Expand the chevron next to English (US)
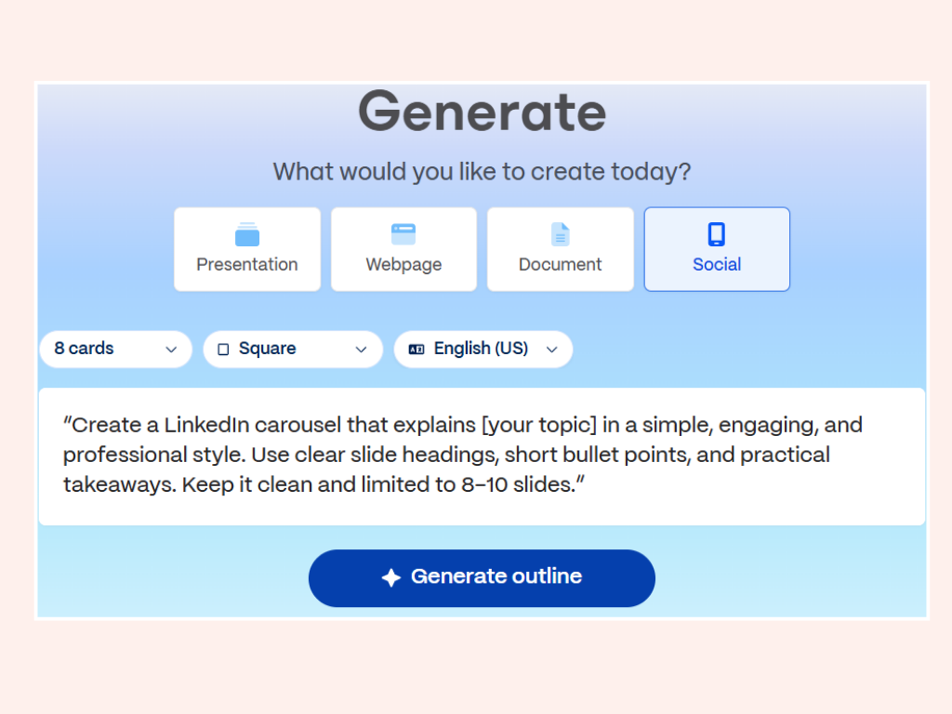 tap(552, 350)
